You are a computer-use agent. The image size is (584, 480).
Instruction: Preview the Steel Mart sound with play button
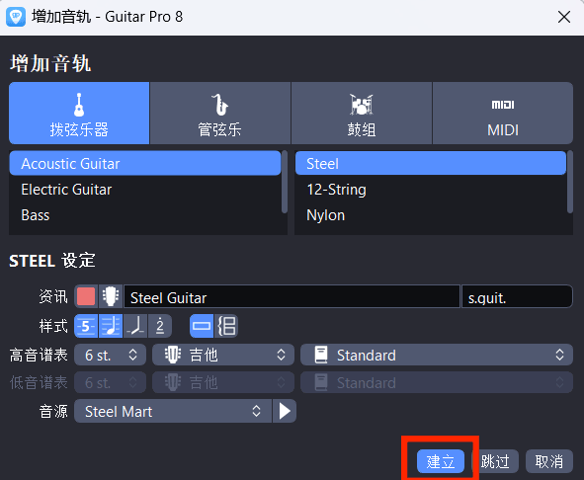point(285,411)
